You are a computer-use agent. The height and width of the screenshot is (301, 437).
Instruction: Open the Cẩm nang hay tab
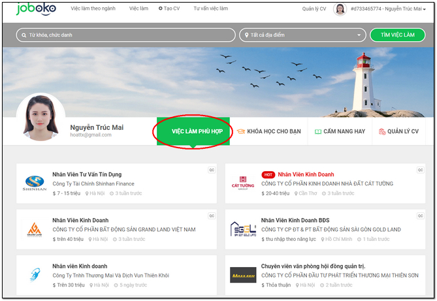click(x=339, y=131)
